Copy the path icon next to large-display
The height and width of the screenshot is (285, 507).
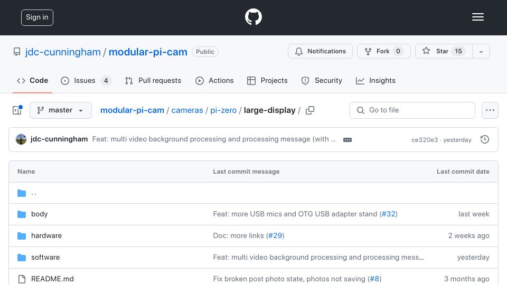tap(310, 110)
